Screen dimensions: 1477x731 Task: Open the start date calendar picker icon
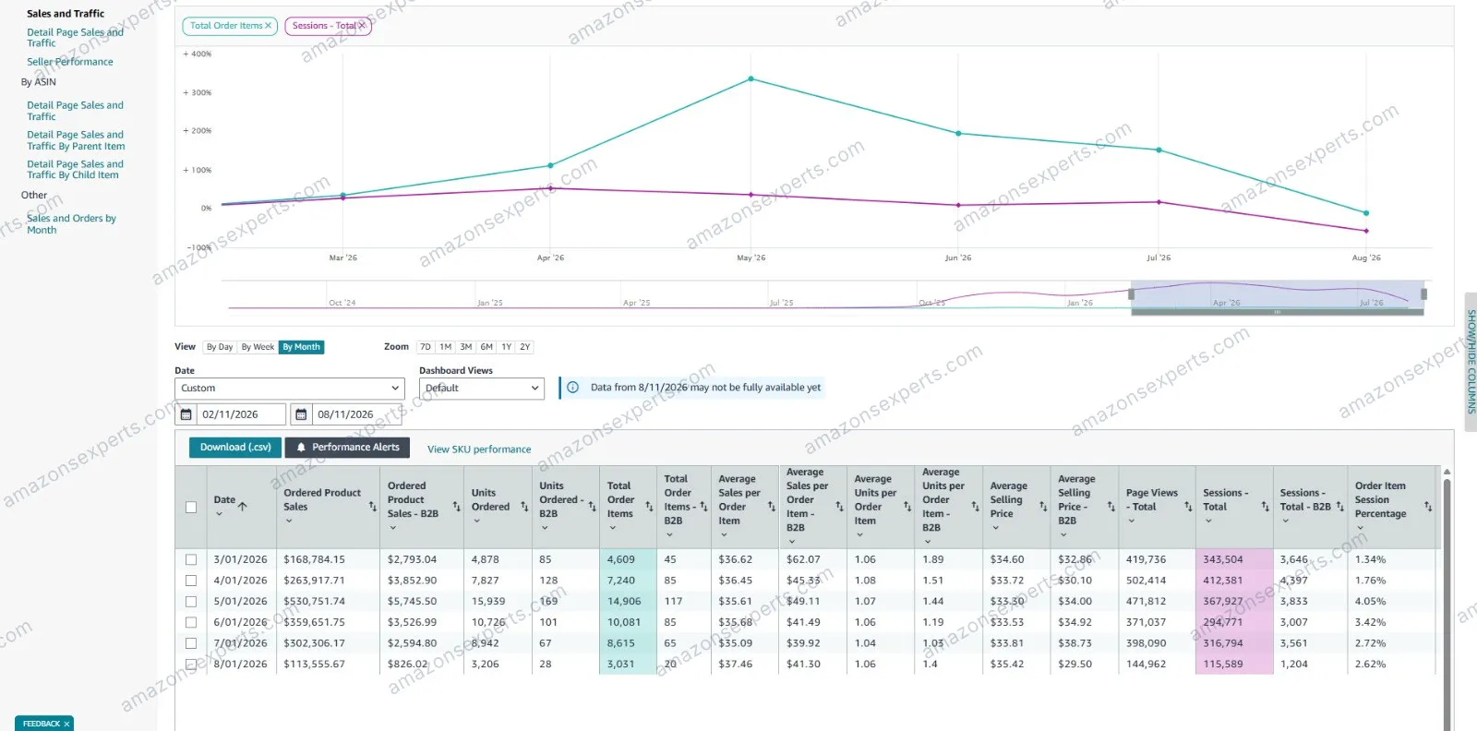coord(186,414)
